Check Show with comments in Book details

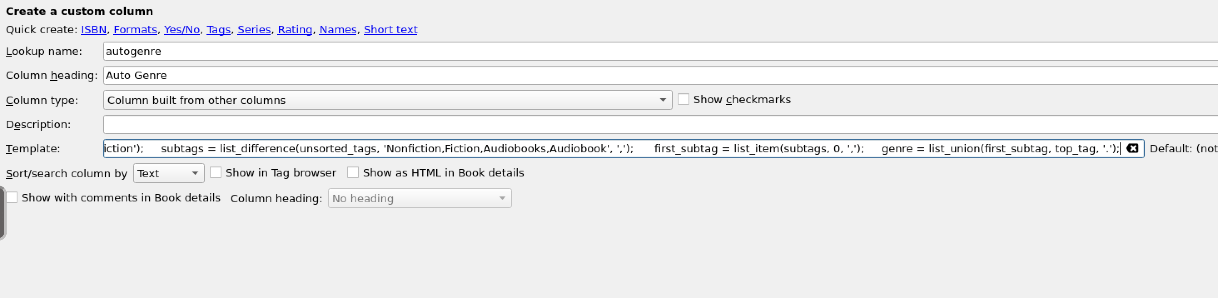(12, 197)
